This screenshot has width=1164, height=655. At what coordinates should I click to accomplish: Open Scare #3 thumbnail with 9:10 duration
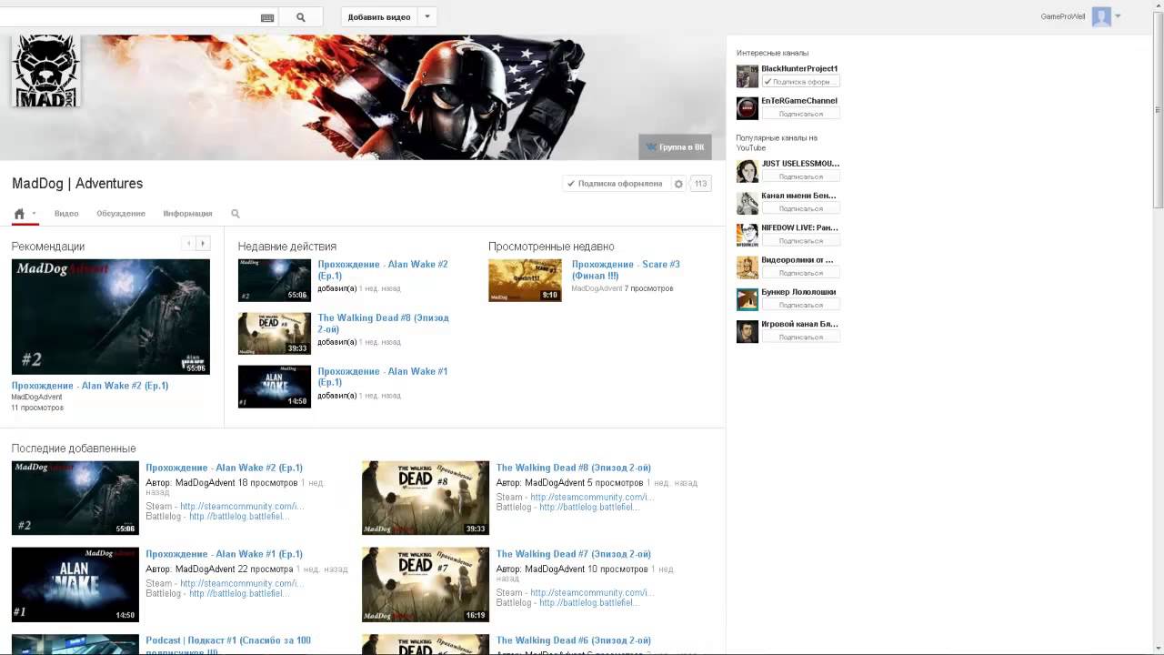pos(525,280)
